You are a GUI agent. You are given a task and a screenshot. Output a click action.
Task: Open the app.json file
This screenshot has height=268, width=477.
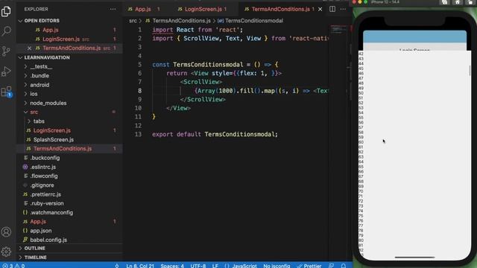coord(41,231)
